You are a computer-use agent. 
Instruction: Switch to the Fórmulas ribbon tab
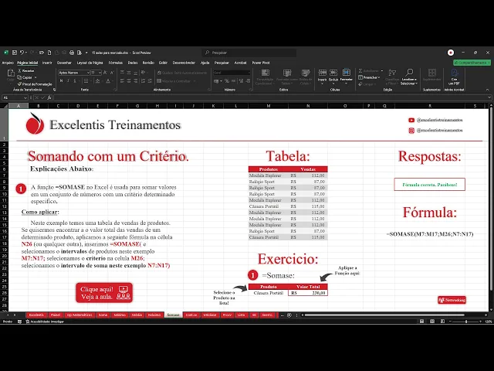(x=116, y=63)
